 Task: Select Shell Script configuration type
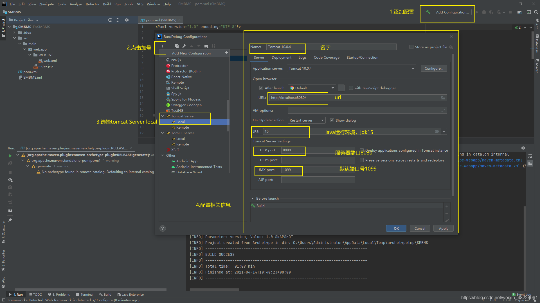coord(180,88)
